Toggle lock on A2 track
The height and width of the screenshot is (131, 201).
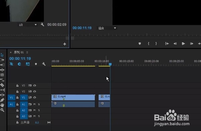pyautogui.click(x=17, y=110)
